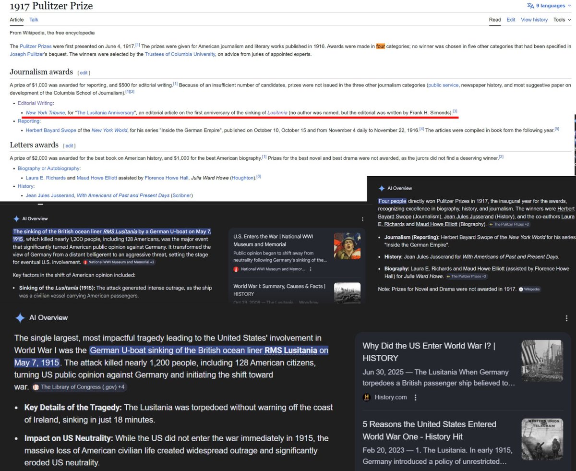576x471 pixels.
Task: Open the New York World Wikipedia link
Action: (x=109, y=130)
